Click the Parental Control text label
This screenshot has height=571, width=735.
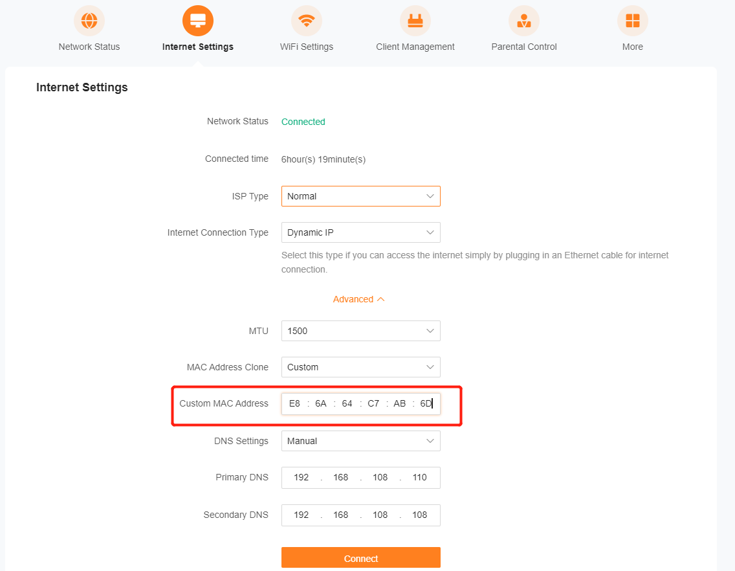(x=524, y=47)
